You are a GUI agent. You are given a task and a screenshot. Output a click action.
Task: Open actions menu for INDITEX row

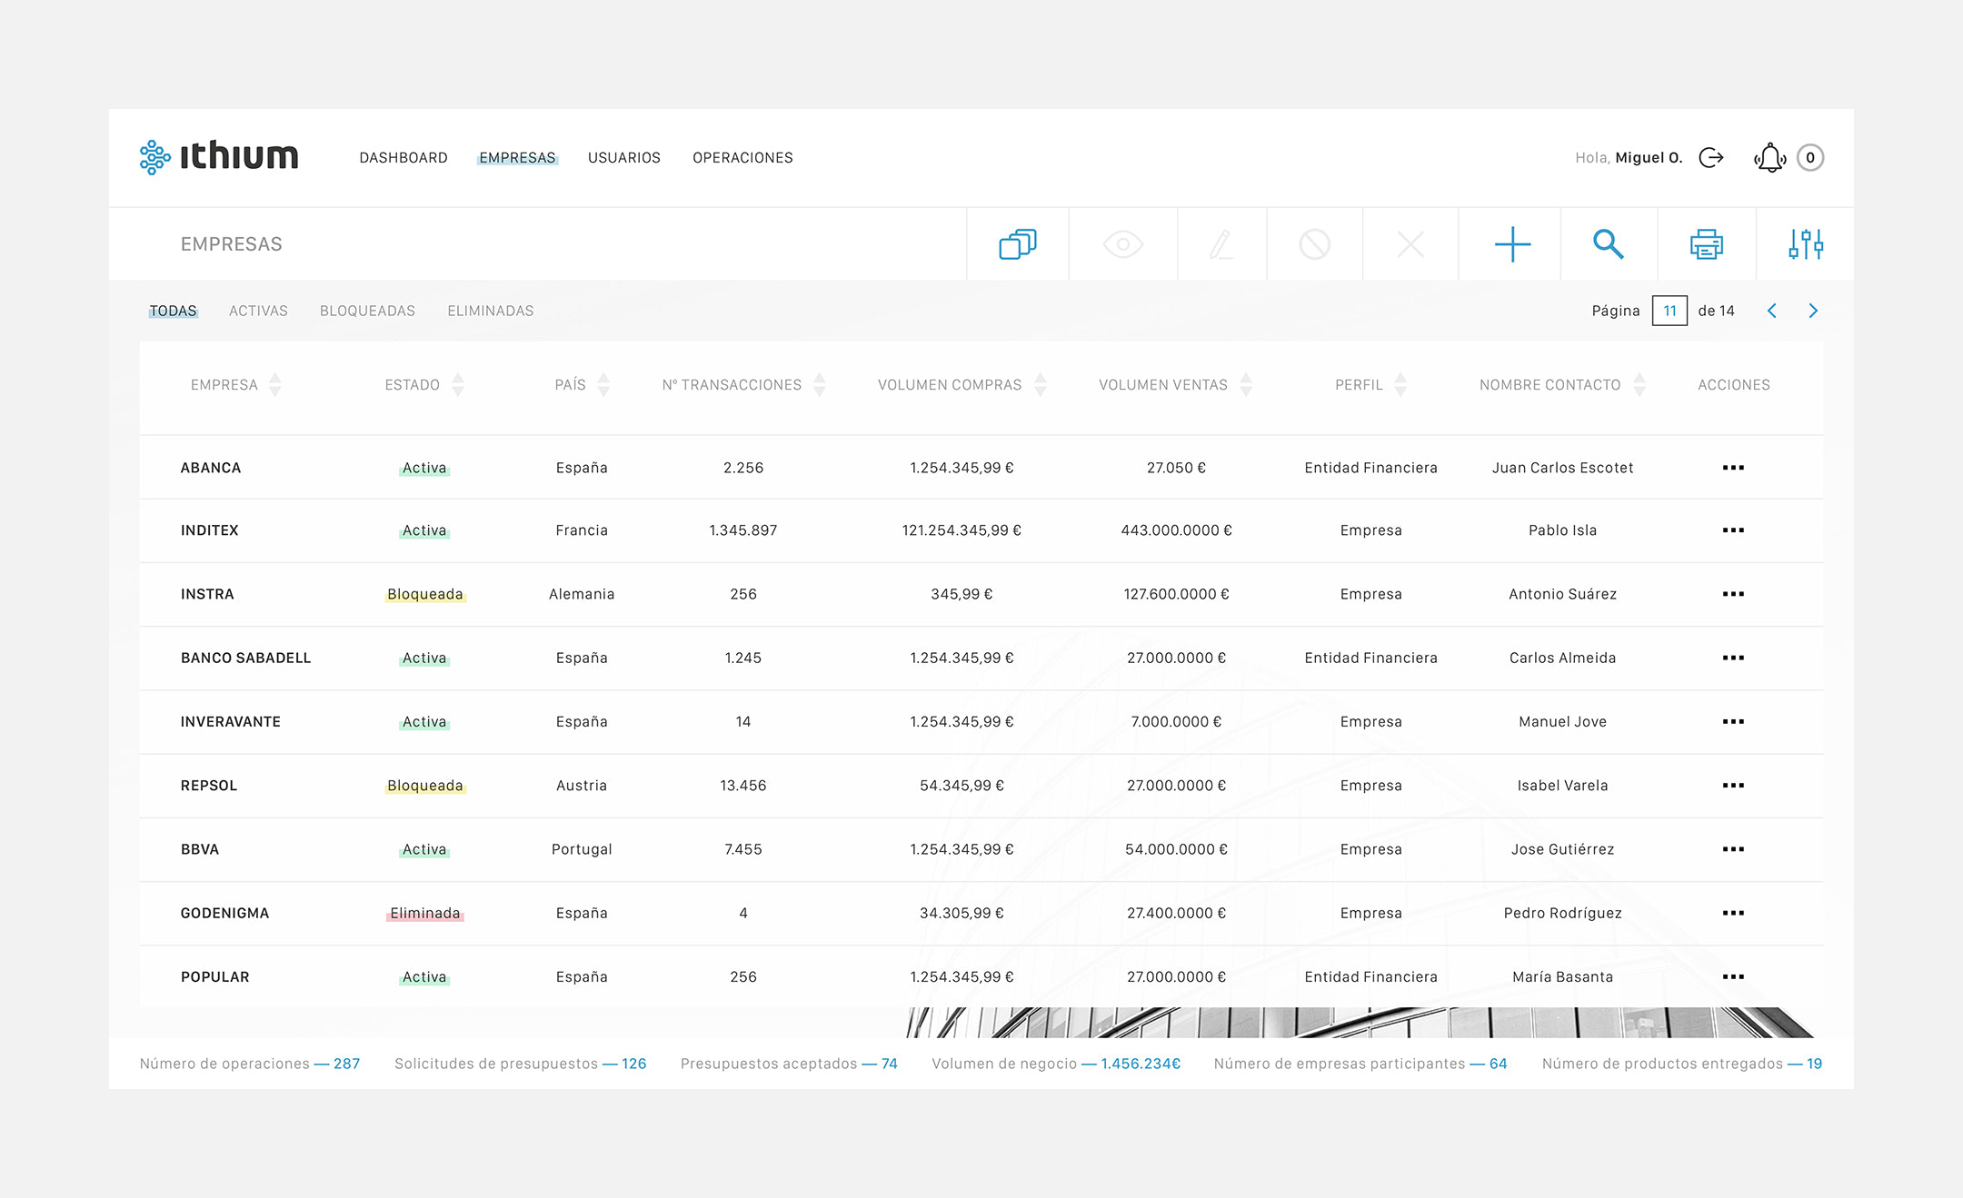point(1733,530)
